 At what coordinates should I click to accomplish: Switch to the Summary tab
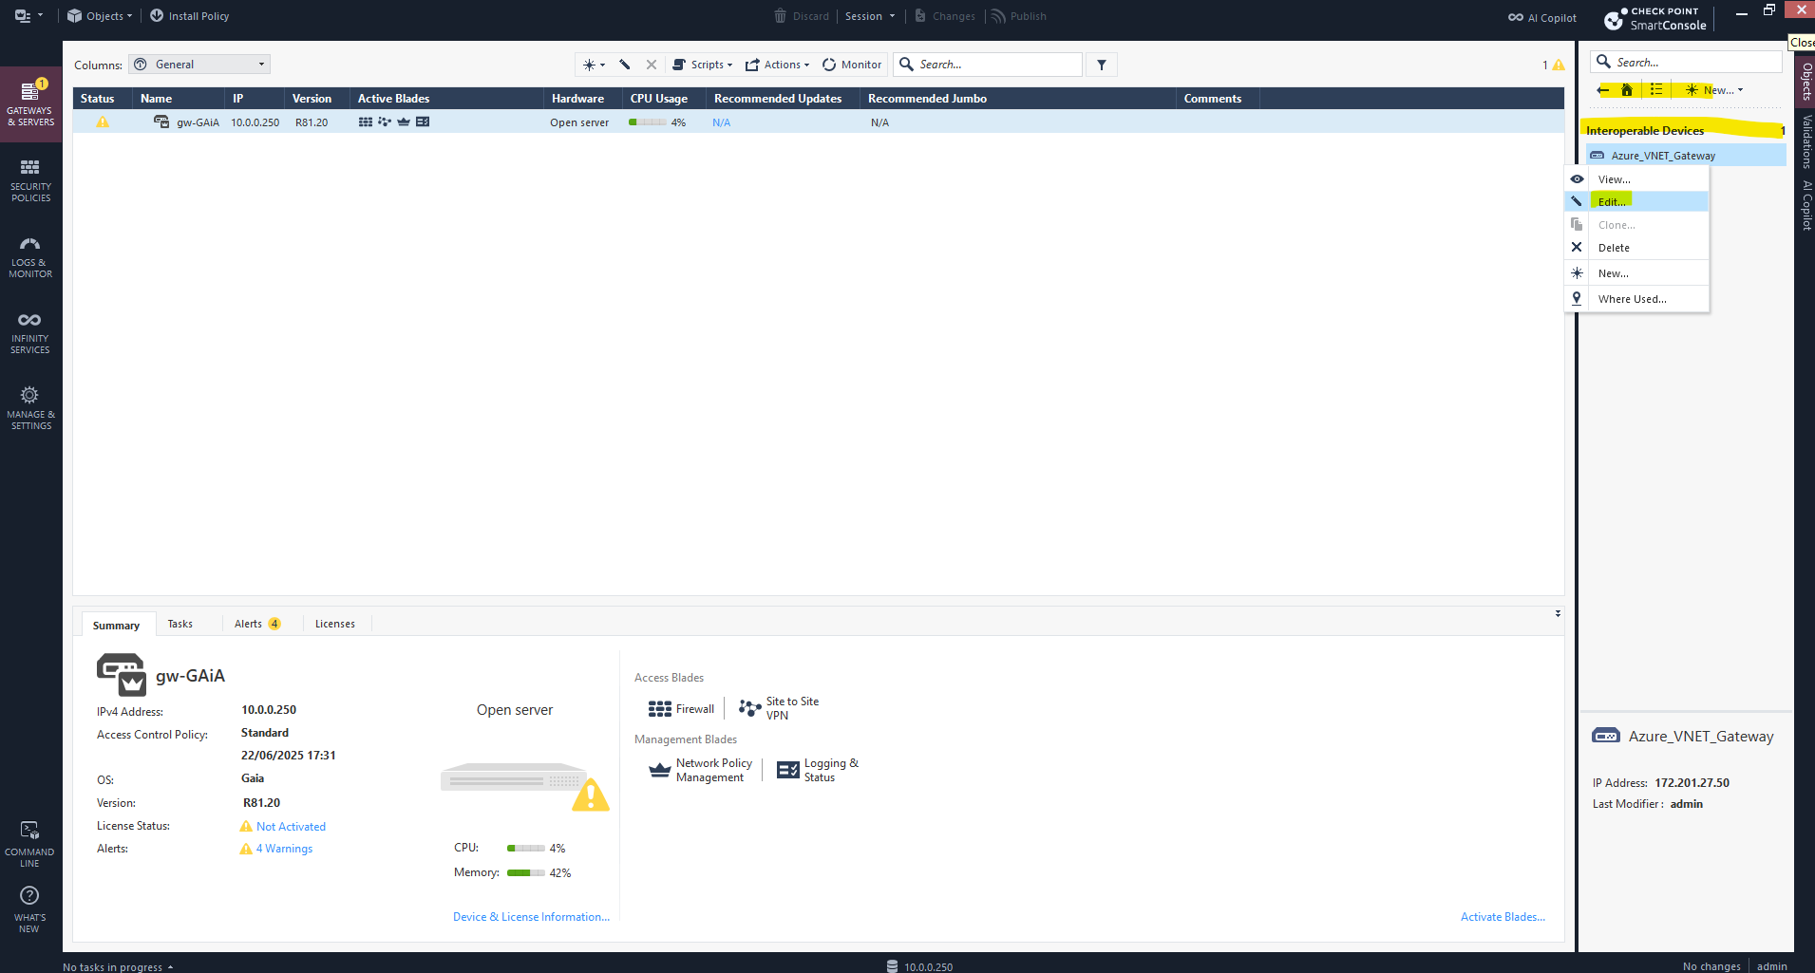pyautogui.click(x=116, y=626)
